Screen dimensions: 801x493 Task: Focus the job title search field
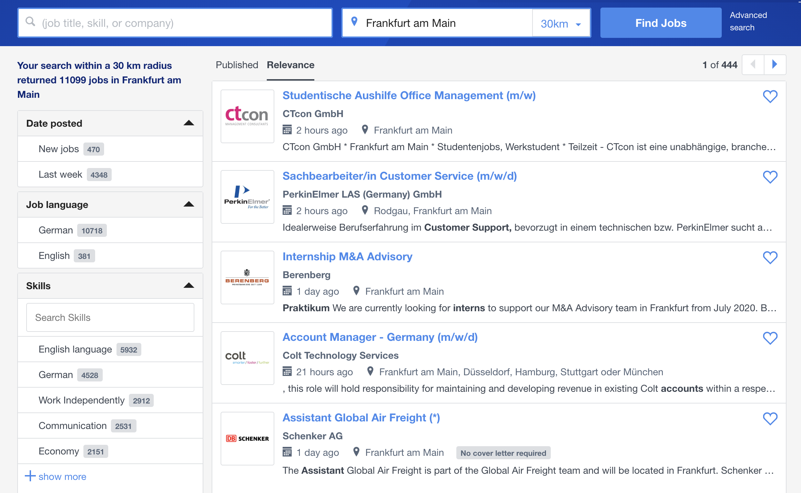point(175,23)
